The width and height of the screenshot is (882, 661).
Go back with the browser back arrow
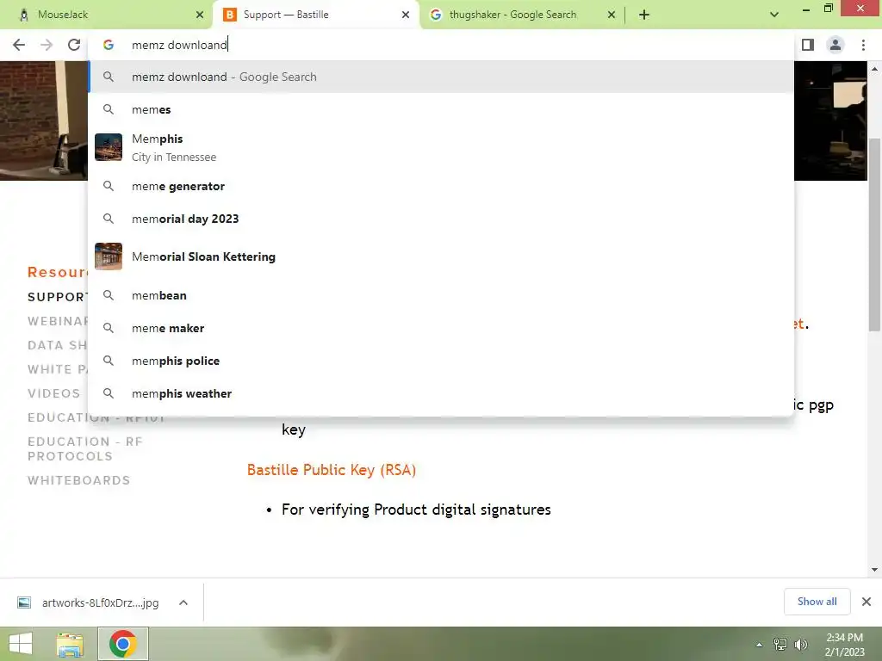(x=19, y=45)
